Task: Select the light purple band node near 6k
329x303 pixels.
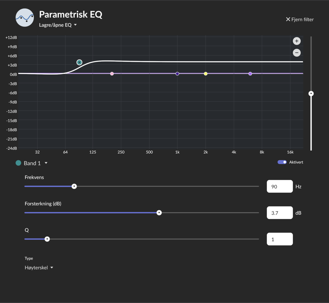Action: [x=250, y=74]
